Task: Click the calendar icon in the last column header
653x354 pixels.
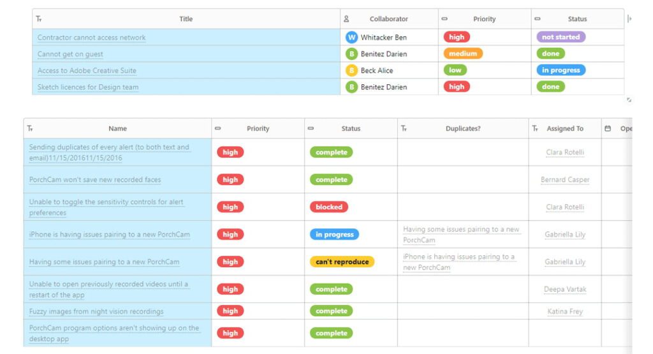Action: pos(608,128)
